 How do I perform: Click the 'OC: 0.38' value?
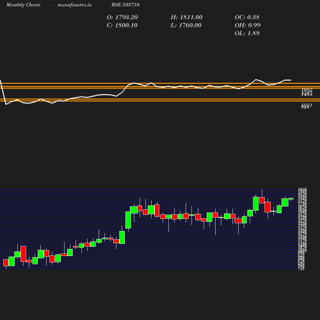(x=247, y=17)
